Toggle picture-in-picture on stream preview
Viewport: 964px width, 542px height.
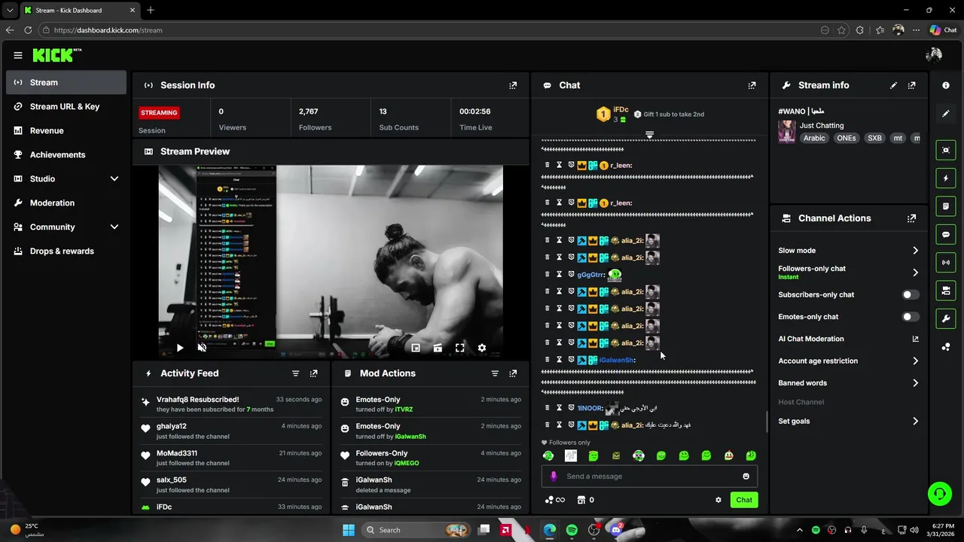[x=416, y=348]
